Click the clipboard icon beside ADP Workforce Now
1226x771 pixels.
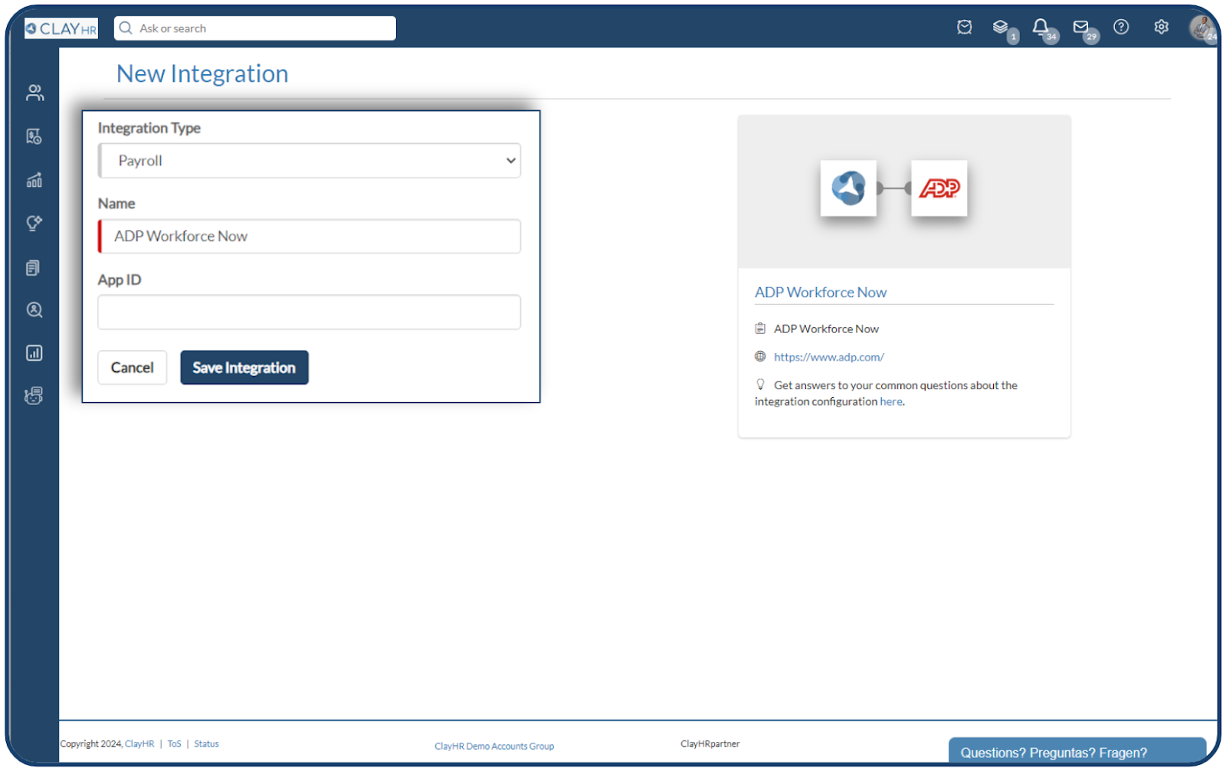point(760,328)
